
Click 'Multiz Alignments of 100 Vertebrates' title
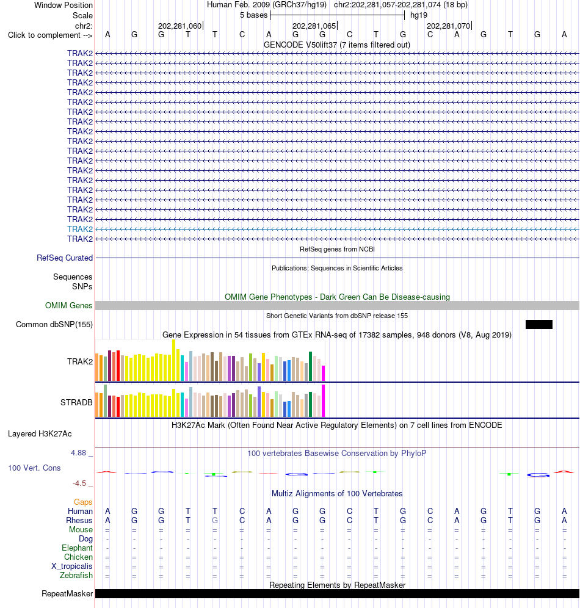pyautogui.click(x=337, y=494)
